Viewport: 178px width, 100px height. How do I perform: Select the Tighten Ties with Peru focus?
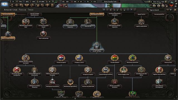159,71
